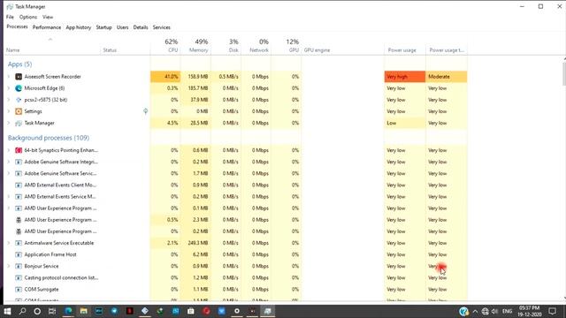Click the COM Surrogate process icon
Image resolution: width=566 pixels, height=318 pixels.
click(19, 289)
